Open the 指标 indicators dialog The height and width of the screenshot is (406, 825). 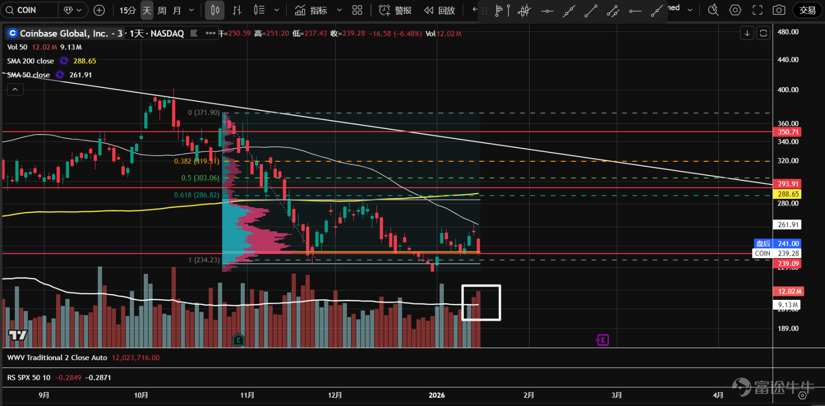pos(311,10)
